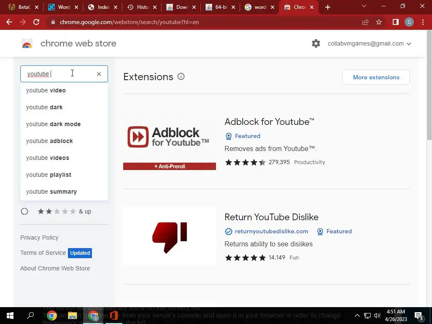Choose suggestion youtube playlist
This screenshot has width=432, height=324.
tap(64, 175)
